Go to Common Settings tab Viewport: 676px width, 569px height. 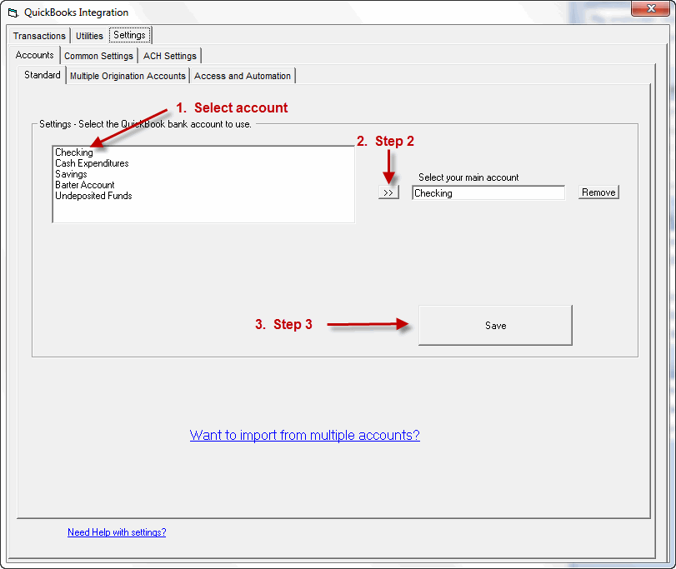click(98, 56)
